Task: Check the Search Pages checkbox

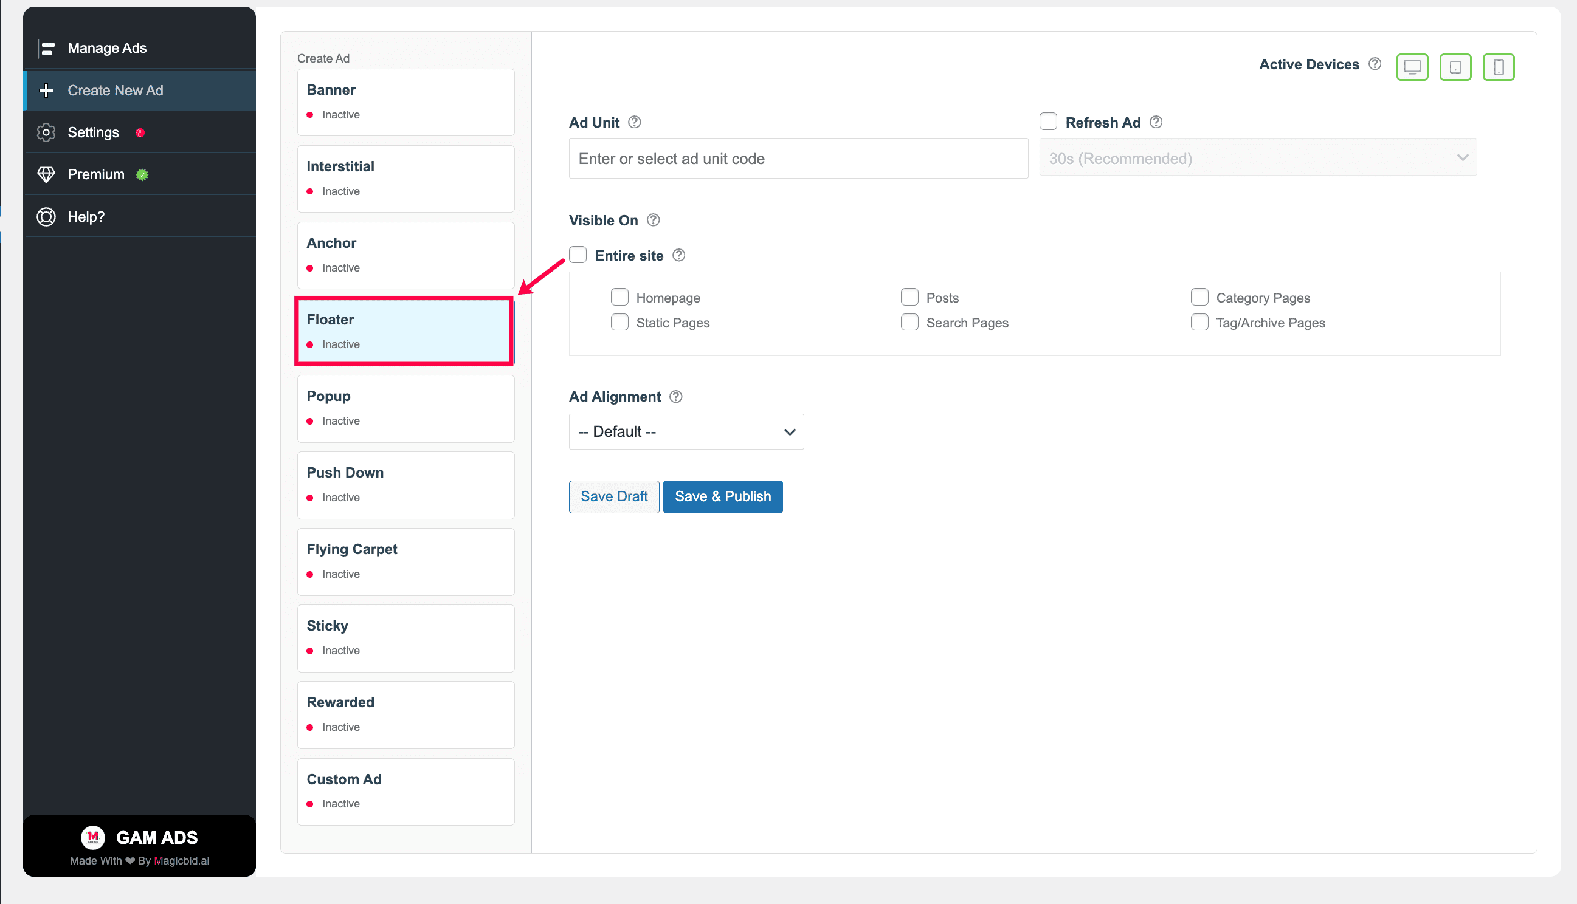Action: tap(909, 321)
